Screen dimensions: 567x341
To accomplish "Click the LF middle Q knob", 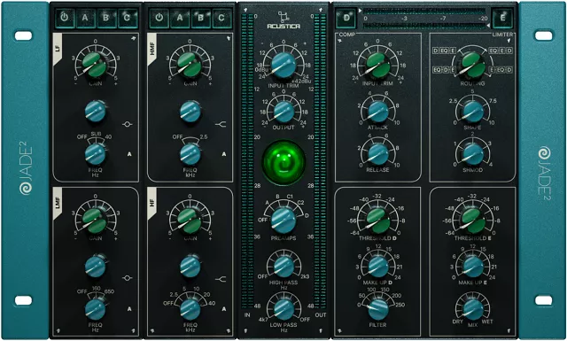I will click(x=96, y=112).
